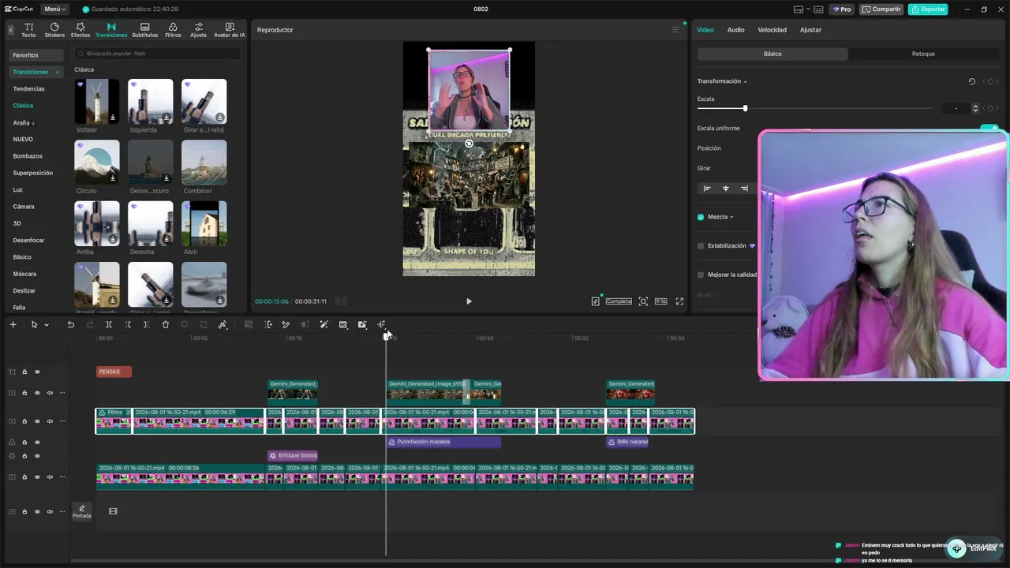Reset the Transformación settings
The width and height of the screenshot is (1010, 568).
tap(972, 81)
